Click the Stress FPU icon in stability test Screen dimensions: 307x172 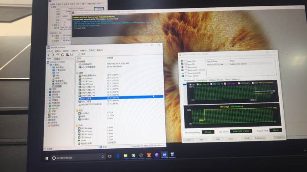click(x=182, y=64)
